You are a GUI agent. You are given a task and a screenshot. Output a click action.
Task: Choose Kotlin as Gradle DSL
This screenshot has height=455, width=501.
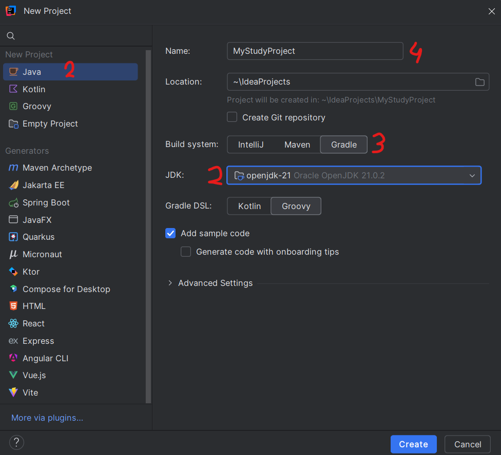tap(250, 206)
